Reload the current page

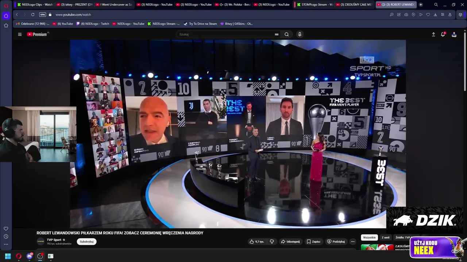pyautogui.click(x=33, y=15)
